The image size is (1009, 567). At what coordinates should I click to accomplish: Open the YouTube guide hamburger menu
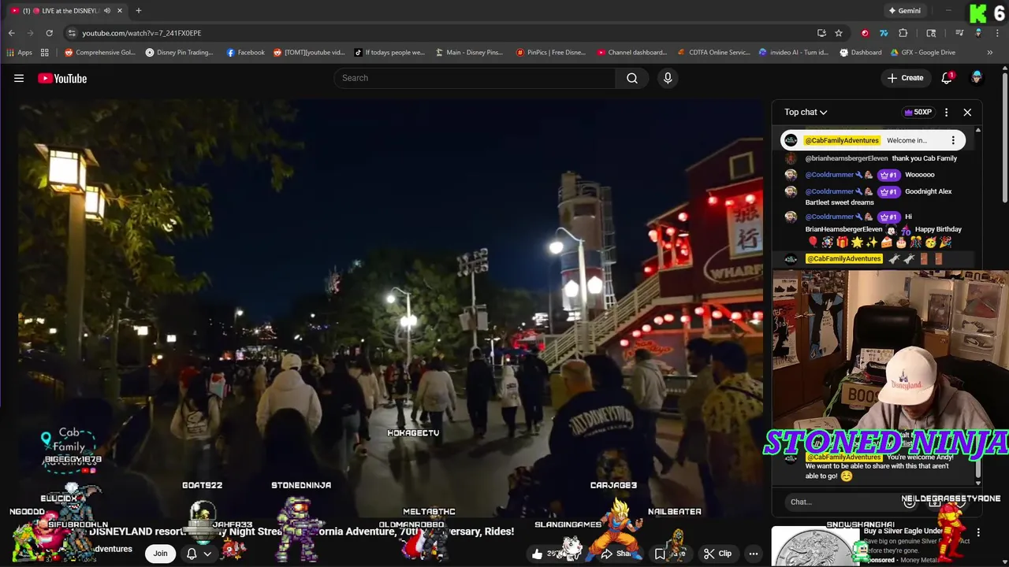[19, 78]
